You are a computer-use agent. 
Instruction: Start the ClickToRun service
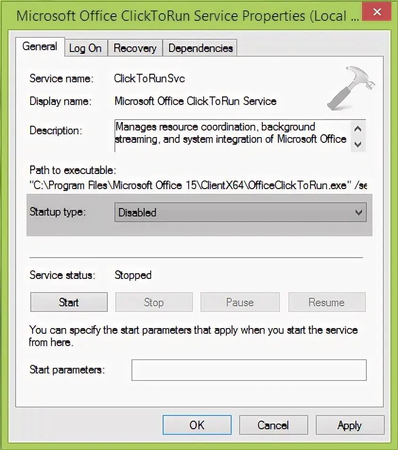click(x=69, y=302)
